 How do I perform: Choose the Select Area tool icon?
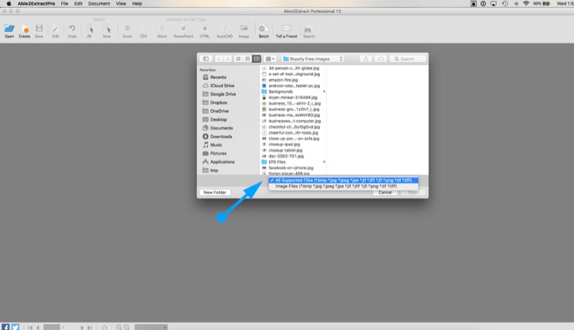click(x=106, y=29)
